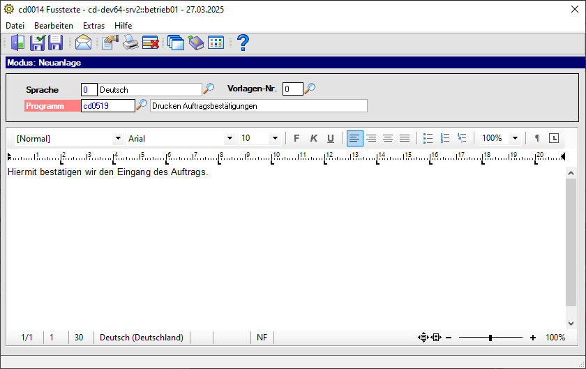Open the Extras menu

click(x=93, y=25)
